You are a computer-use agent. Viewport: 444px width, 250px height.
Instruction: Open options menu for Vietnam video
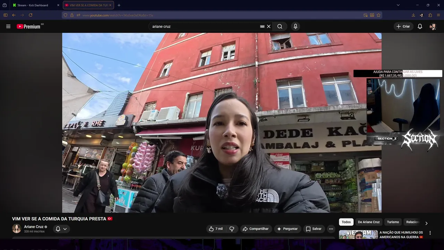[x=430, y=233]
